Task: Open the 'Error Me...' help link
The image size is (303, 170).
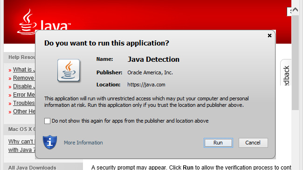Action: click(x=24, y=95)
